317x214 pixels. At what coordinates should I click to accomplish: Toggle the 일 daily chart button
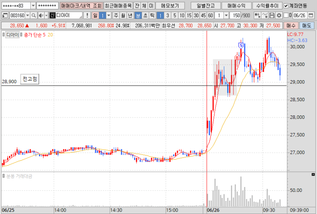click(x=95, y=16)
